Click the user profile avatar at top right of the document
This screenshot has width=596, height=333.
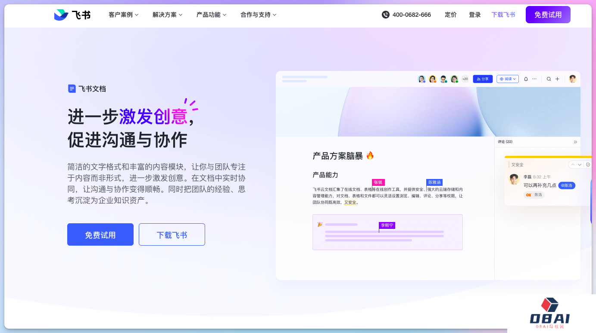pos(572,79)
